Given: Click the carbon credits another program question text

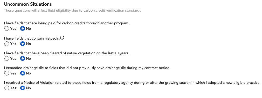Looking at the screenshot, I should [x=66, y=23].
